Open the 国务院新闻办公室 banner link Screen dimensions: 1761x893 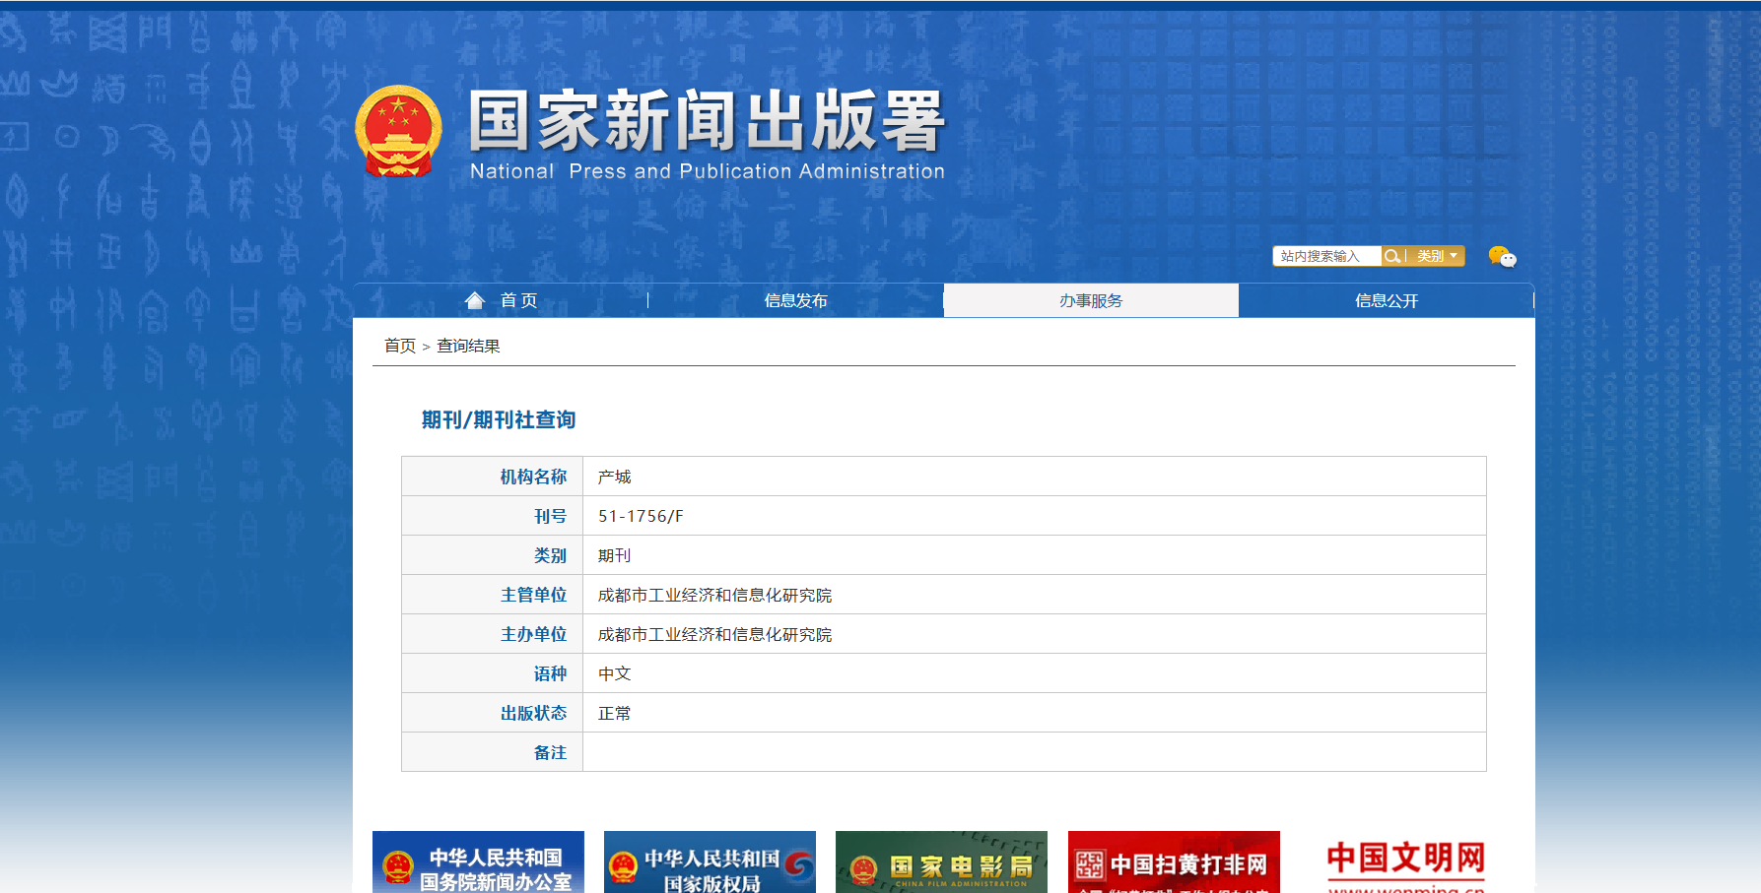(x=478, y=862)
